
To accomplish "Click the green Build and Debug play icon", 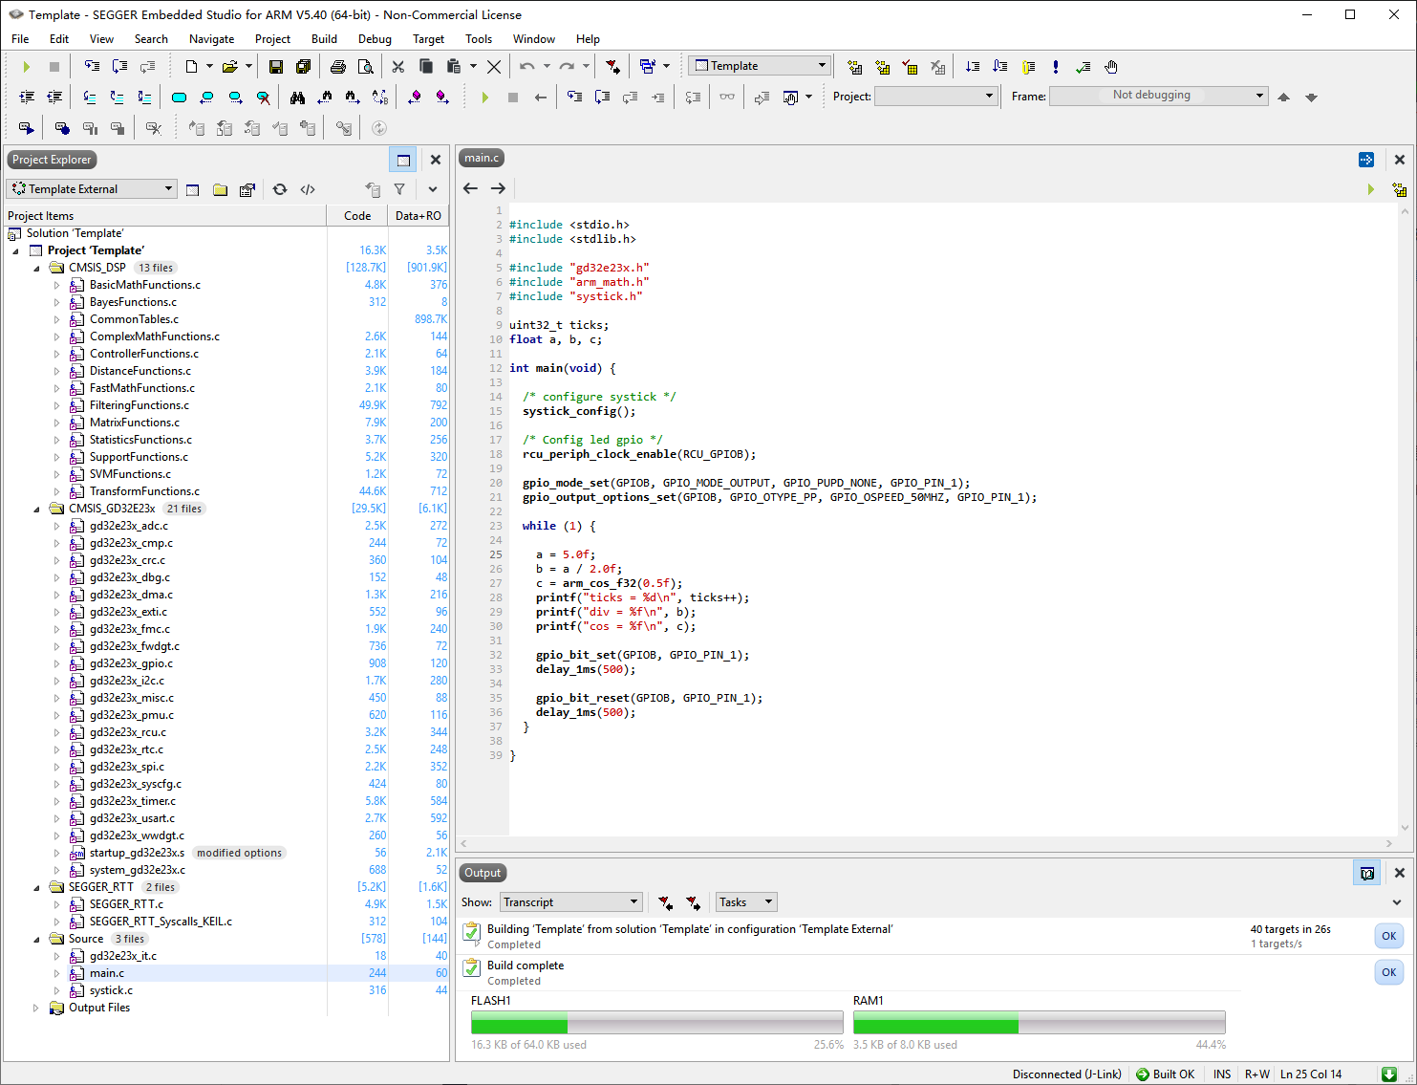I will tap(27, 67).
